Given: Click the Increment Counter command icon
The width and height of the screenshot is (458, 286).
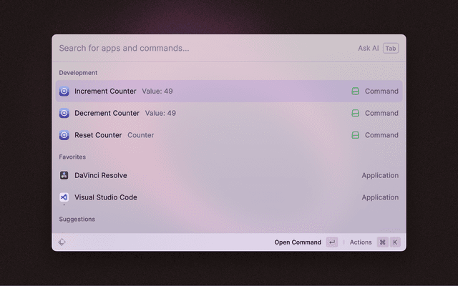Looking at the screenshot, I should 64,92.
